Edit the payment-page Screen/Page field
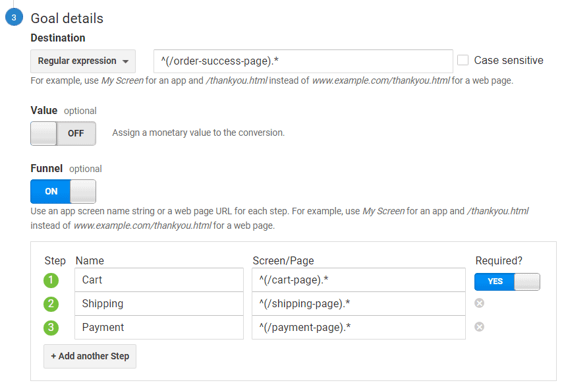 tap(358, 327)
